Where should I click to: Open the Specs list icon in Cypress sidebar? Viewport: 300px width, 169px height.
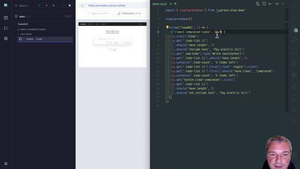coord(6,28)
